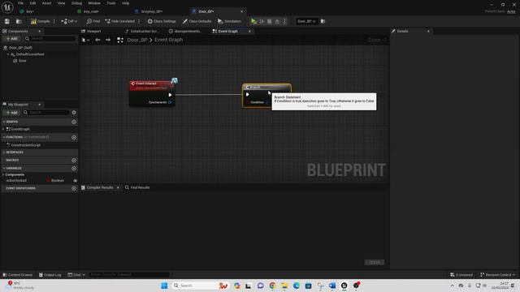Click the Components panel search field
520x292 pixels.
(50, 39)
